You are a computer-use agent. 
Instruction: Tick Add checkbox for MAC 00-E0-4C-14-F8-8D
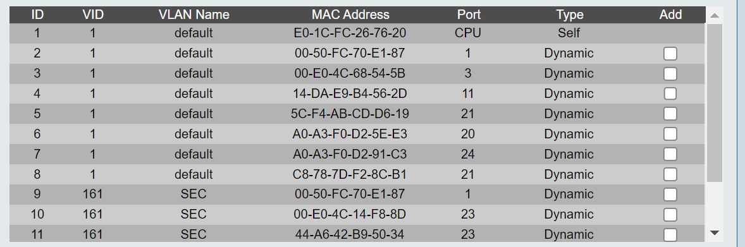(670, 215)
